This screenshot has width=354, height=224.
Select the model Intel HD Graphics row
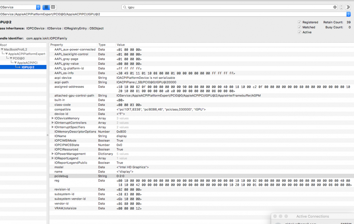(201, 167)
